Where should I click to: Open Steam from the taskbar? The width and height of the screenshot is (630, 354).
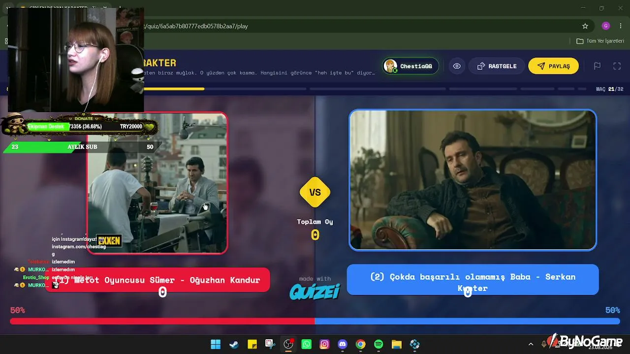234,344
